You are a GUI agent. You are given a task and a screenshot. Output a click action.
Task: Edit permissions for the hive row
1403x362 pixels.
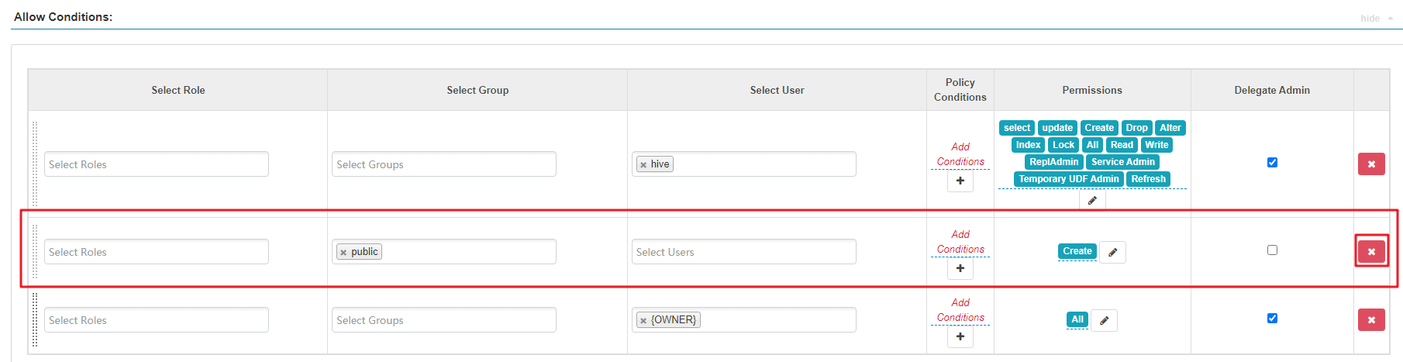pyautogui.click(x=1092, y=200)
